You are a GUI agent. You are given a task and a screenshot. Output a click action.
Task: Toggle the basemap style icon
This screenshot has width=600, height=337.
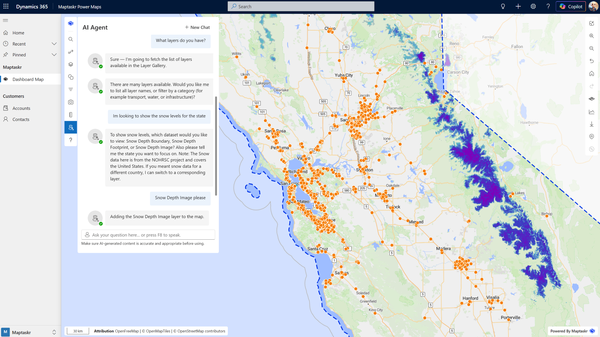(592, 99)
